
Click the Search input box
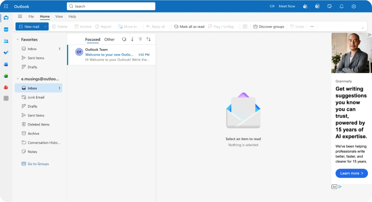[x=112, y=6]
